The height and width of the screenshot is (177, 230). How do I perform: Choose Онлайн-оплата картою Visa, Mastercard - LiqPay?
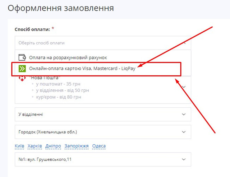pyautogui.click(x=103, y=69)
